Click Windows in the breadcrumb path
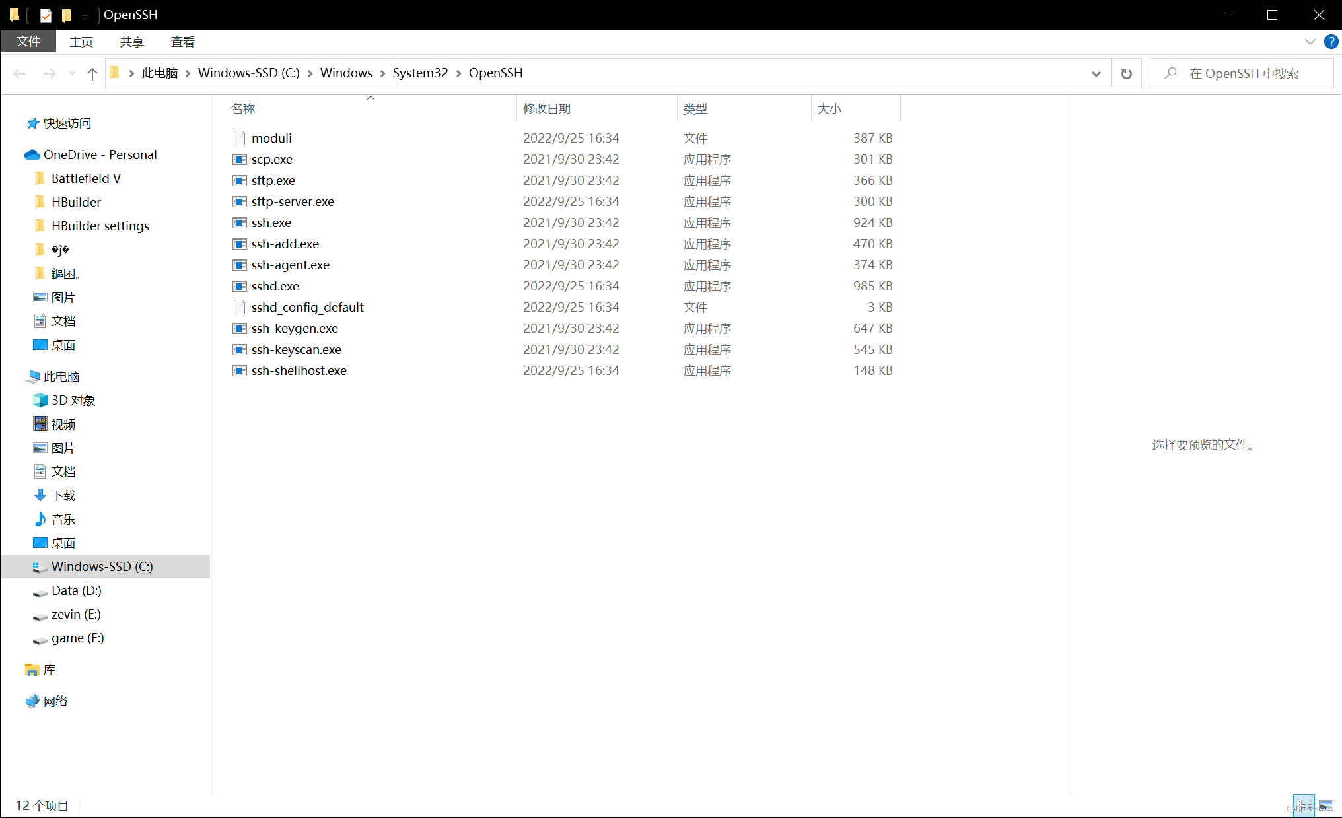The height and width of the screenshot is (818, 1342). [346, 73]
